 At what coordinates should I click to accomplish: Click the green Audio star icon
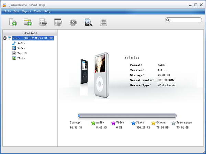point(93,123)
